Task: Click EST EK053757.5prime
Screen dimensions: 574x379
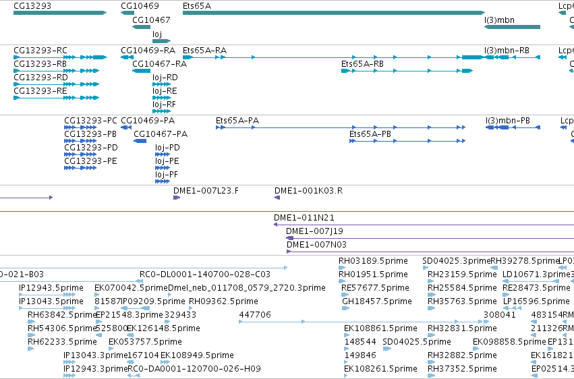Action: pos(111,349)
